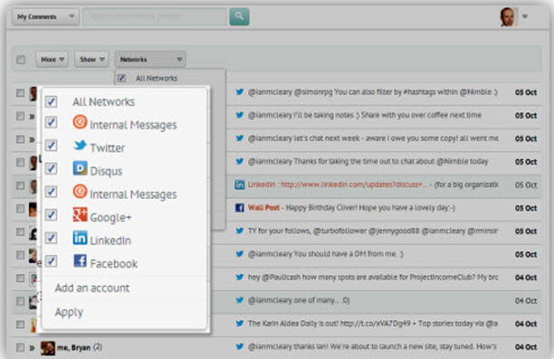
Task: Click Twitter icon on taking notes tweet
Action: [240, 115]
